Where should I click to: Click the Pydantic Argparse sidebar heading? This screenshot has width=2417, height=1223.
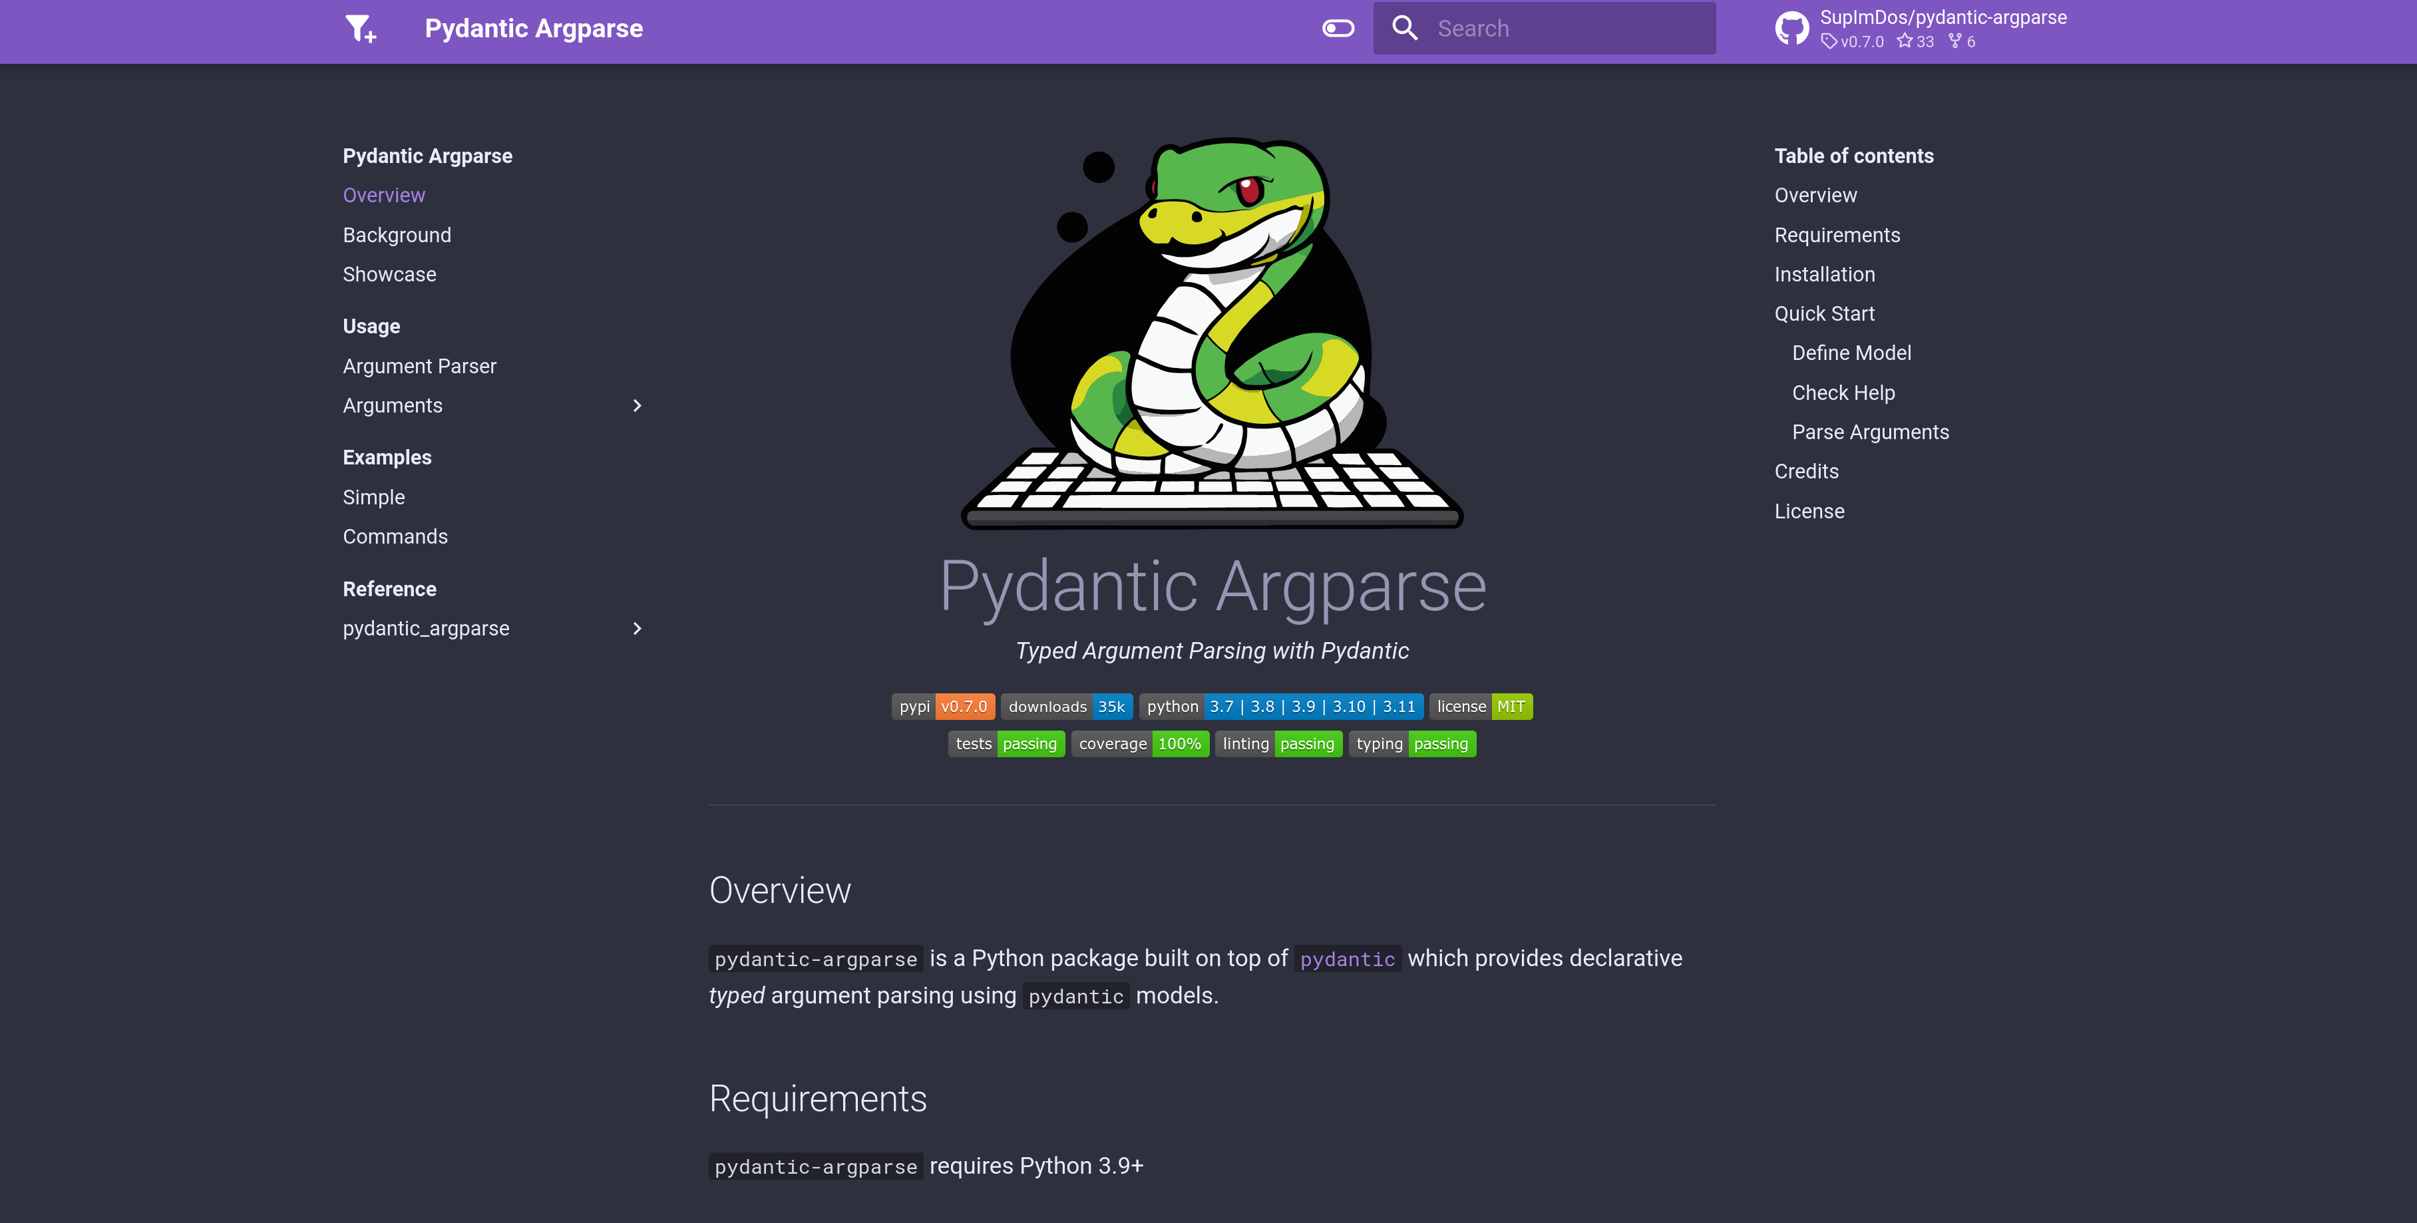tap(427, 156)
